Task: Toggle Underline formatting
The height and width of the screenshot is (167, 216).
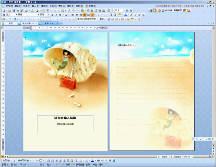Action: pos(60,15)
